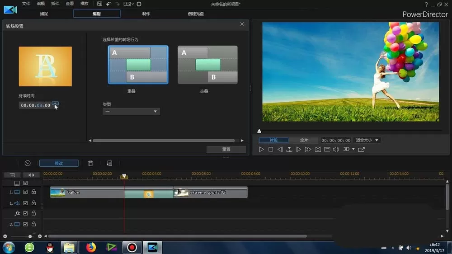Click the preview volume speaker icon
The image size is (452, 254).
click(336, 149)
